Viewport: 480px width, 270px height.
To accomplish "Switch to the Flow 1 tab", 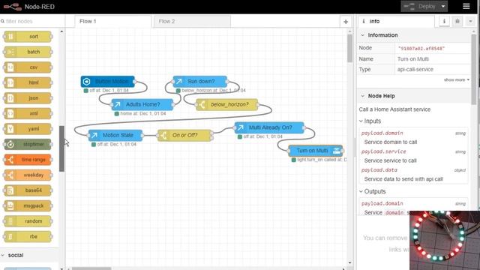I will point(112,22).
